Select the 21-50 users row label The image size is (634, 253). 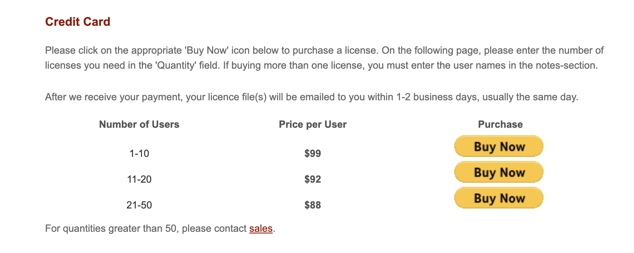(x=139, y=205)
